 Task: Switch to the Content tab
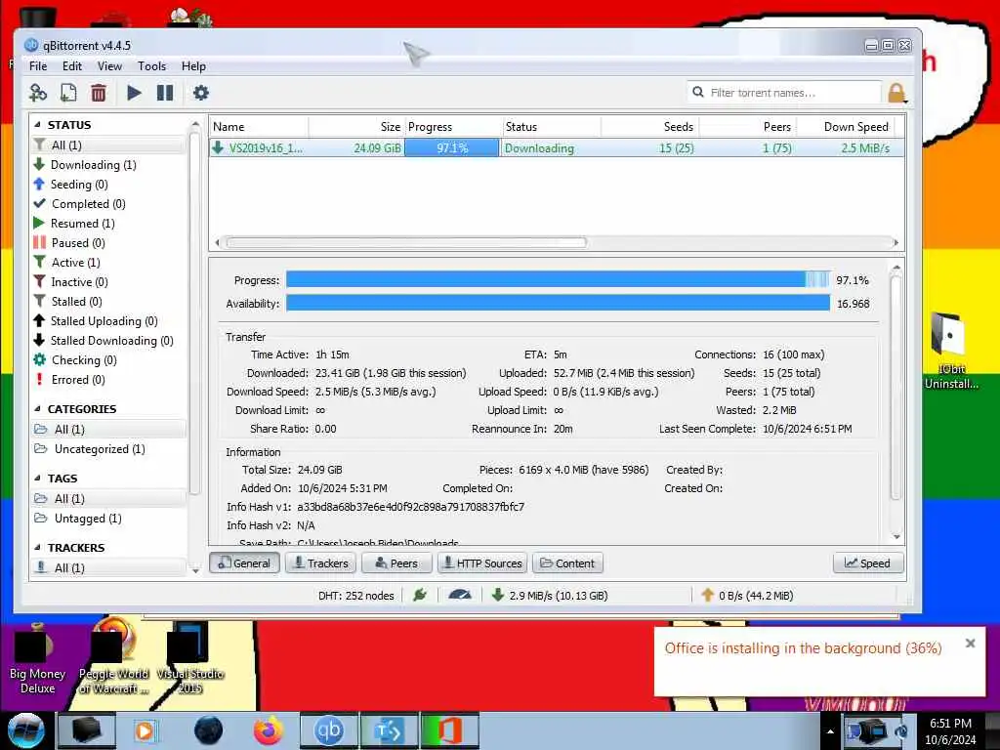pyautogui.click(x=567, y=563)
